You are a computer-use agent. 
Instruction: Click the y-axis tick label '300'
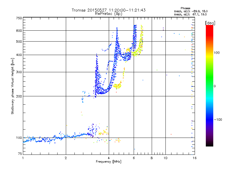coord(19,72)
